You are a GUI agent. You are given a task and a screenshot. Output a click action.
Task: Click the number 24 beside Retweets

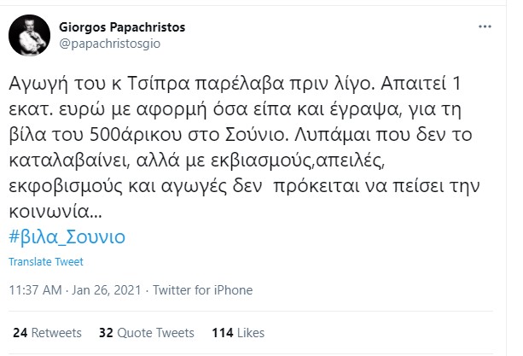tap(20, 331)
